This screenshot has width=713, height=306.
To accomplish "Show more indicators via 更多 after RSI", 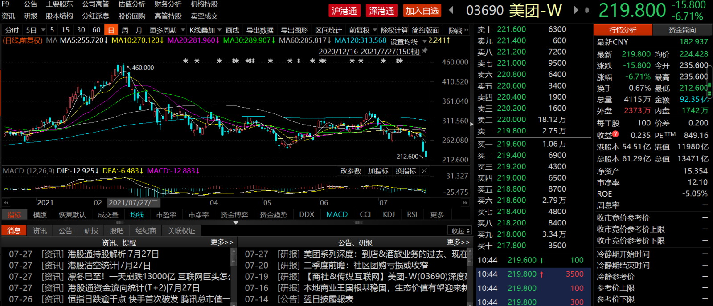I will point(437,214).
